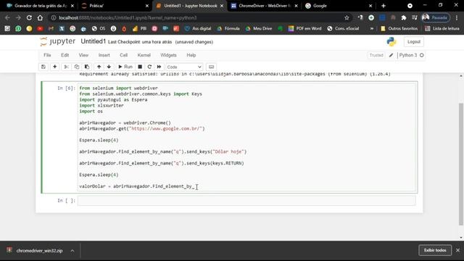Paste cells below icon
Screen dimensions: 464x261
(87, 67)
